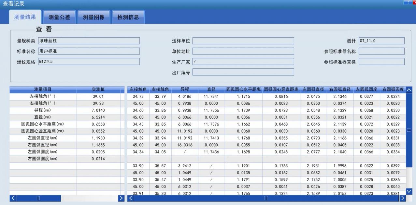
Task: Open the 测量图像 tab
Action: [x=93, y=18]
